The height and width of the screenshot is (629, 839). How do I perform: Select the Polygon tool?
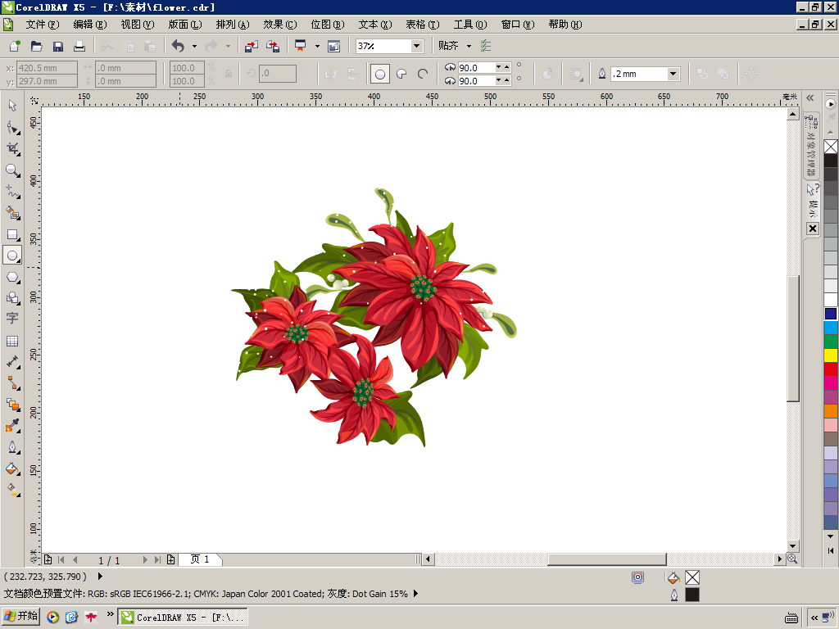pos(12,277)
